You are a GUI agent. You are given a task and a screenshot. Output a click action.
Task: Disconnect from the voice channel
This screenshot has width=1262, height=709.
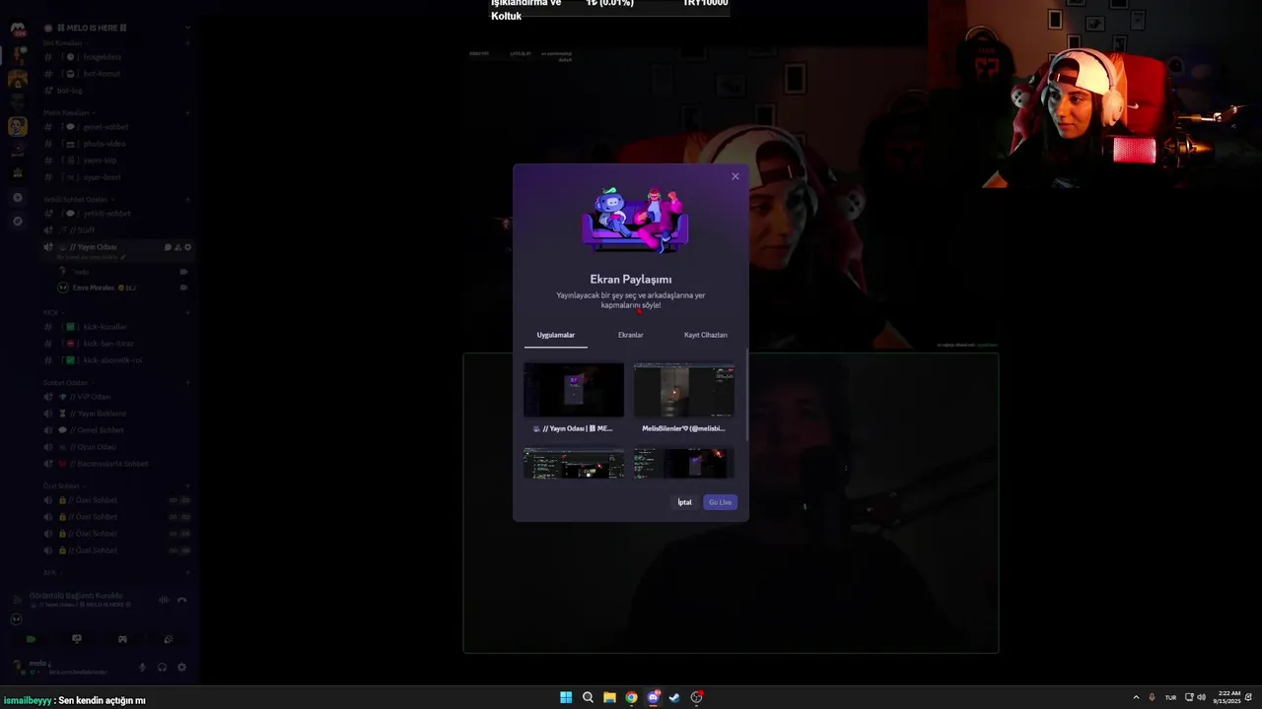coord(181,600)
